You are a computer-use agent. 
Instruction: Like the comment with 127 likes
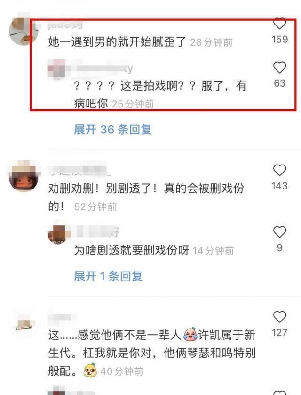tap(279, 317)
